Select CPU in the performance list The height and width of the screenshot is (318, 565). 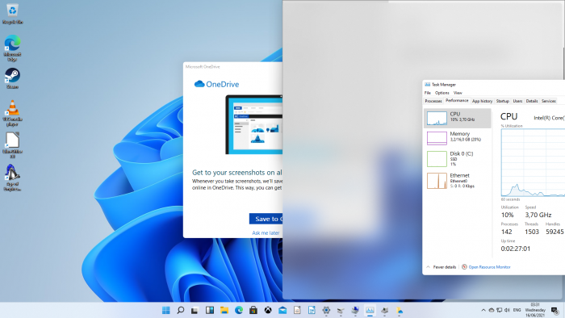point(458,118)
